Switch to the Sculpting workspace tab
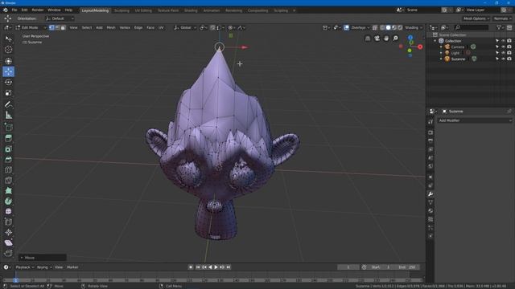This screenshot has width=515, height=289. 122,10
